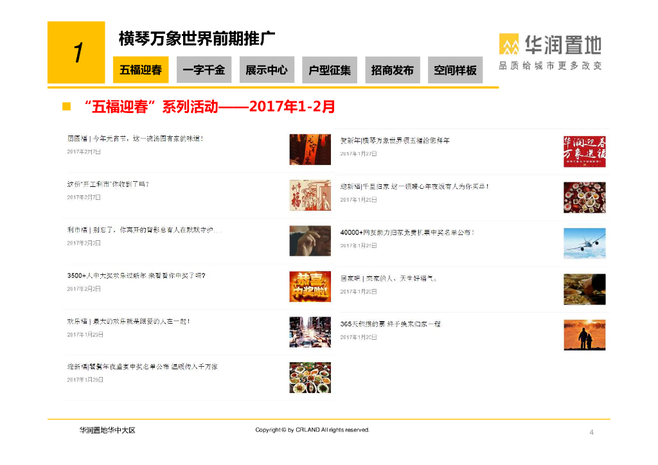This screenshot has width=658, height=465.
Task: Open the 展示中心 tab
Action: pos(267,69)
